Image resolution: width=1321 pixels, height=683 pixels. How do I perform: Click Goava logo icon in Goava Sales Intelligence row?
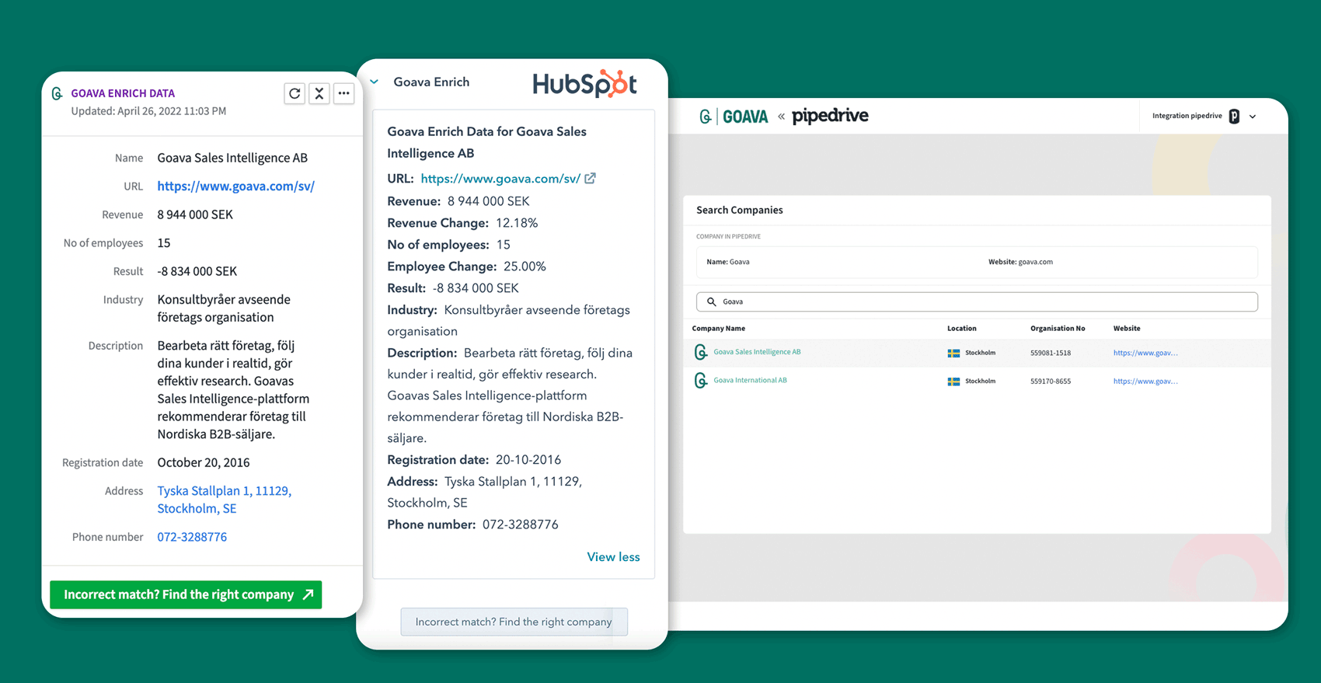700,352
